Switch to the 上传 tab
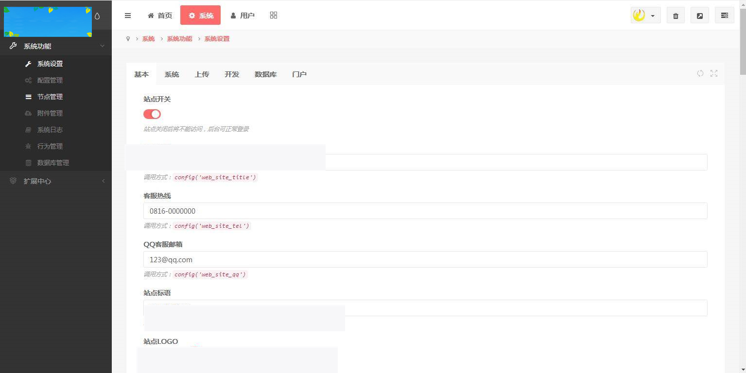 click(x=202, y=74)
